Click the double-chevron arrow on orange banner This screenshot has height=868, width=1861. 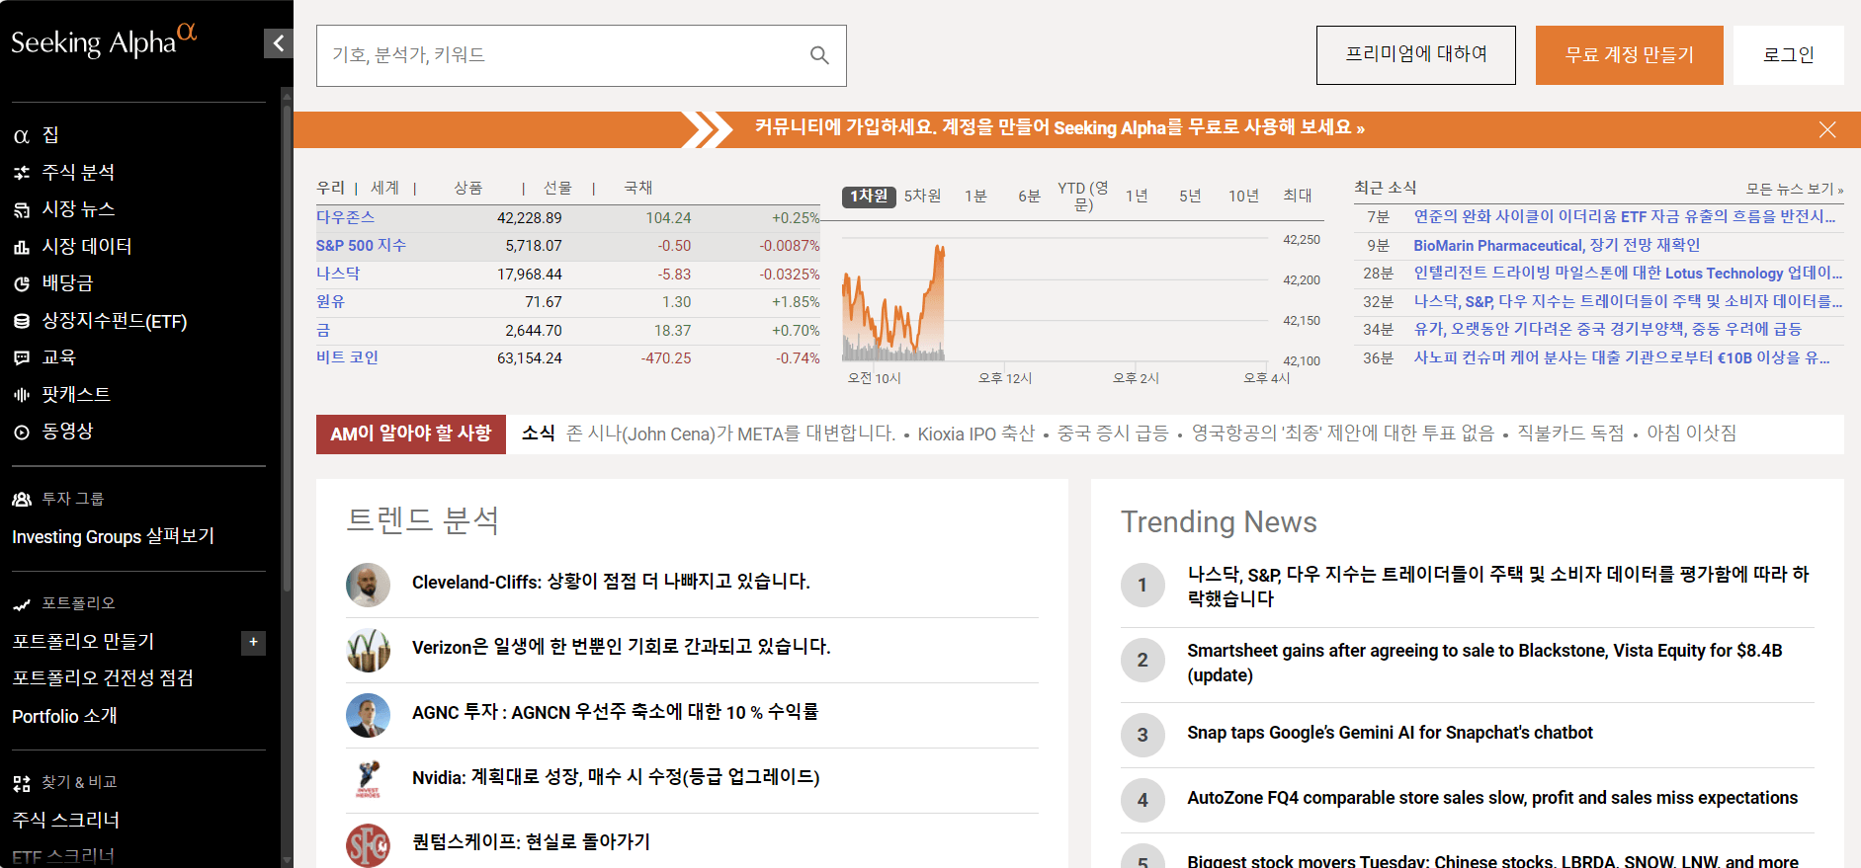707,129
